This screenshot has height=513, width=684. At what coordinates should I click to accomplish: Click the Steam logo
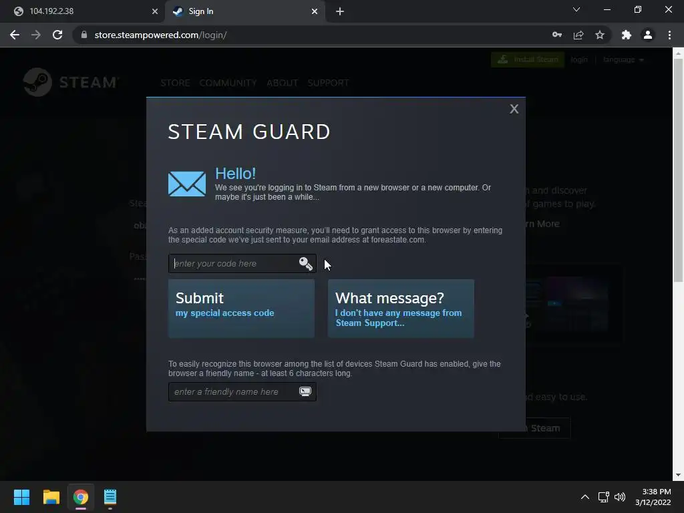pos(70,82)
